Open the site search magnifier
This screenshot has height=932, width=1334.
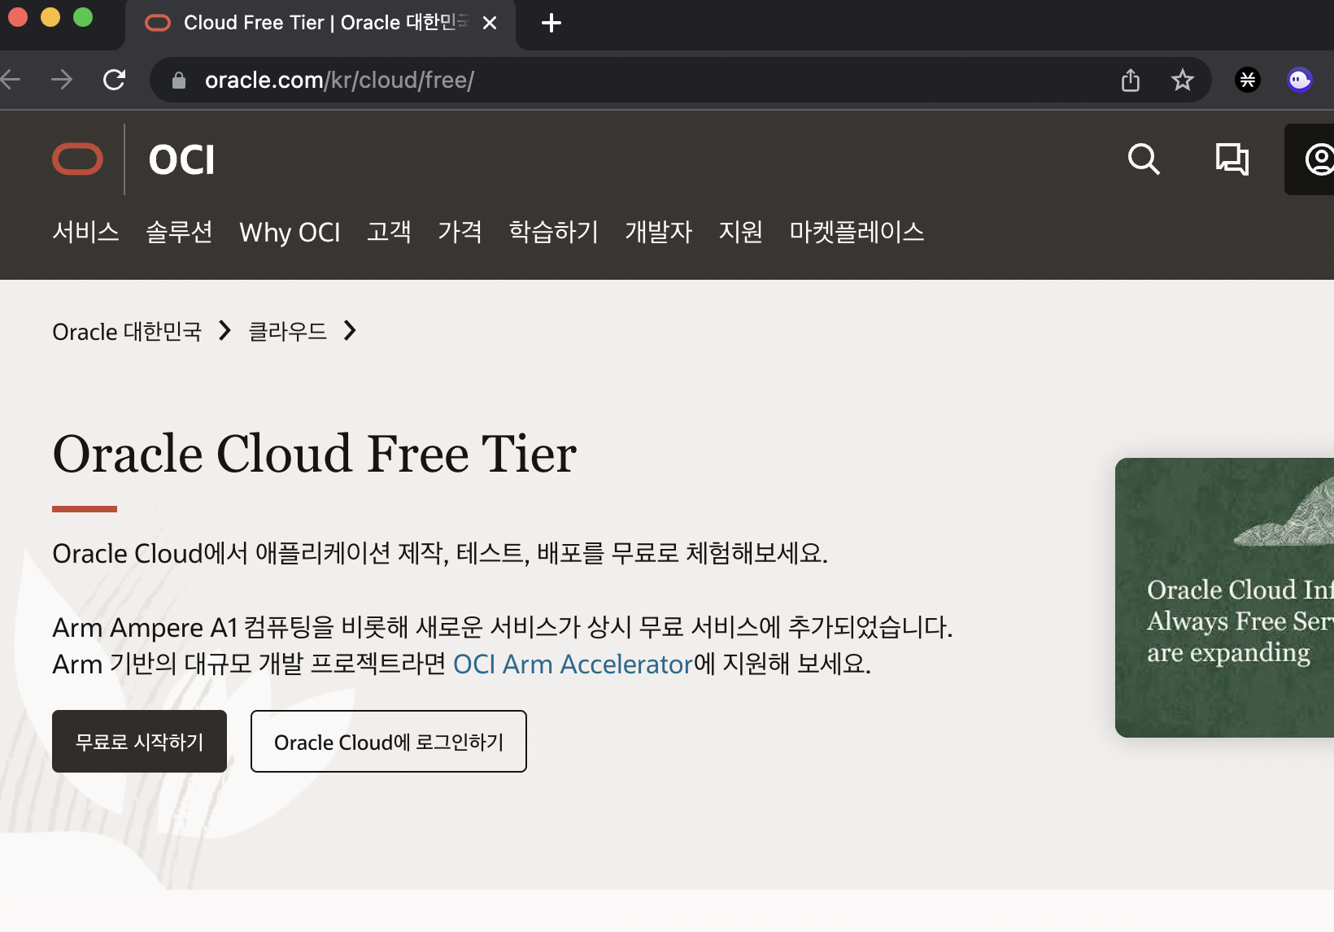pyautogui.click(x=1144, y=159)
